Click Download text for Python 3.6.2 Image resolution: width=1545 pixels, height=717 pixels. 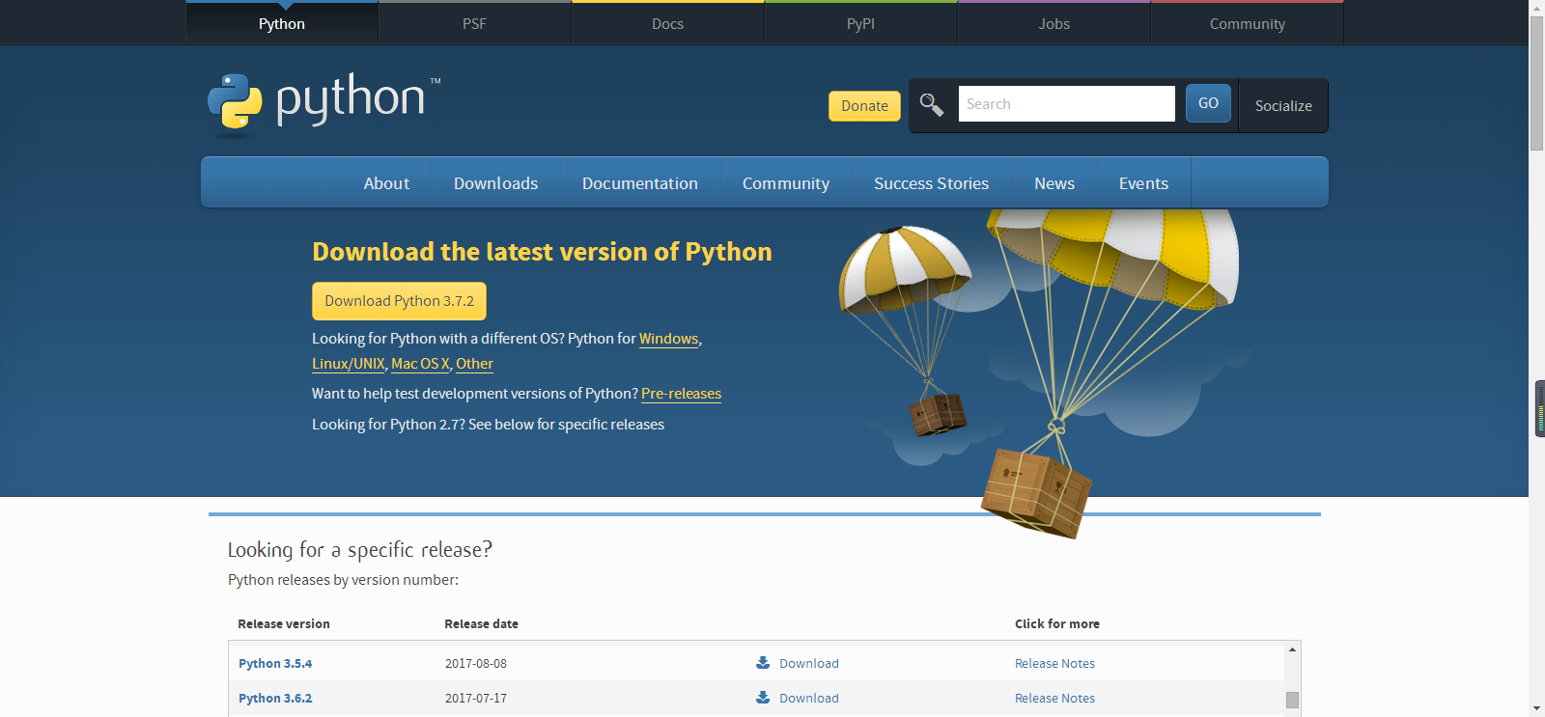point(809,698)
